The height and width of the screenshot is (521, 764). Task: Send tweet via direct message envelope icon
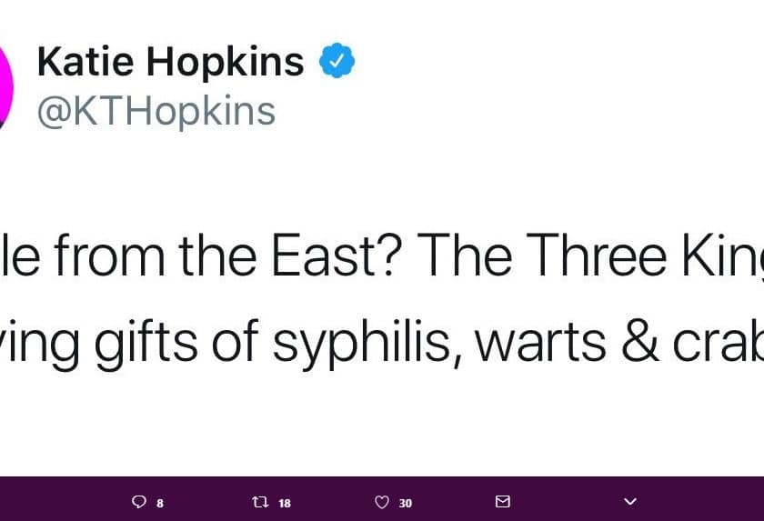tap(503, 501)
